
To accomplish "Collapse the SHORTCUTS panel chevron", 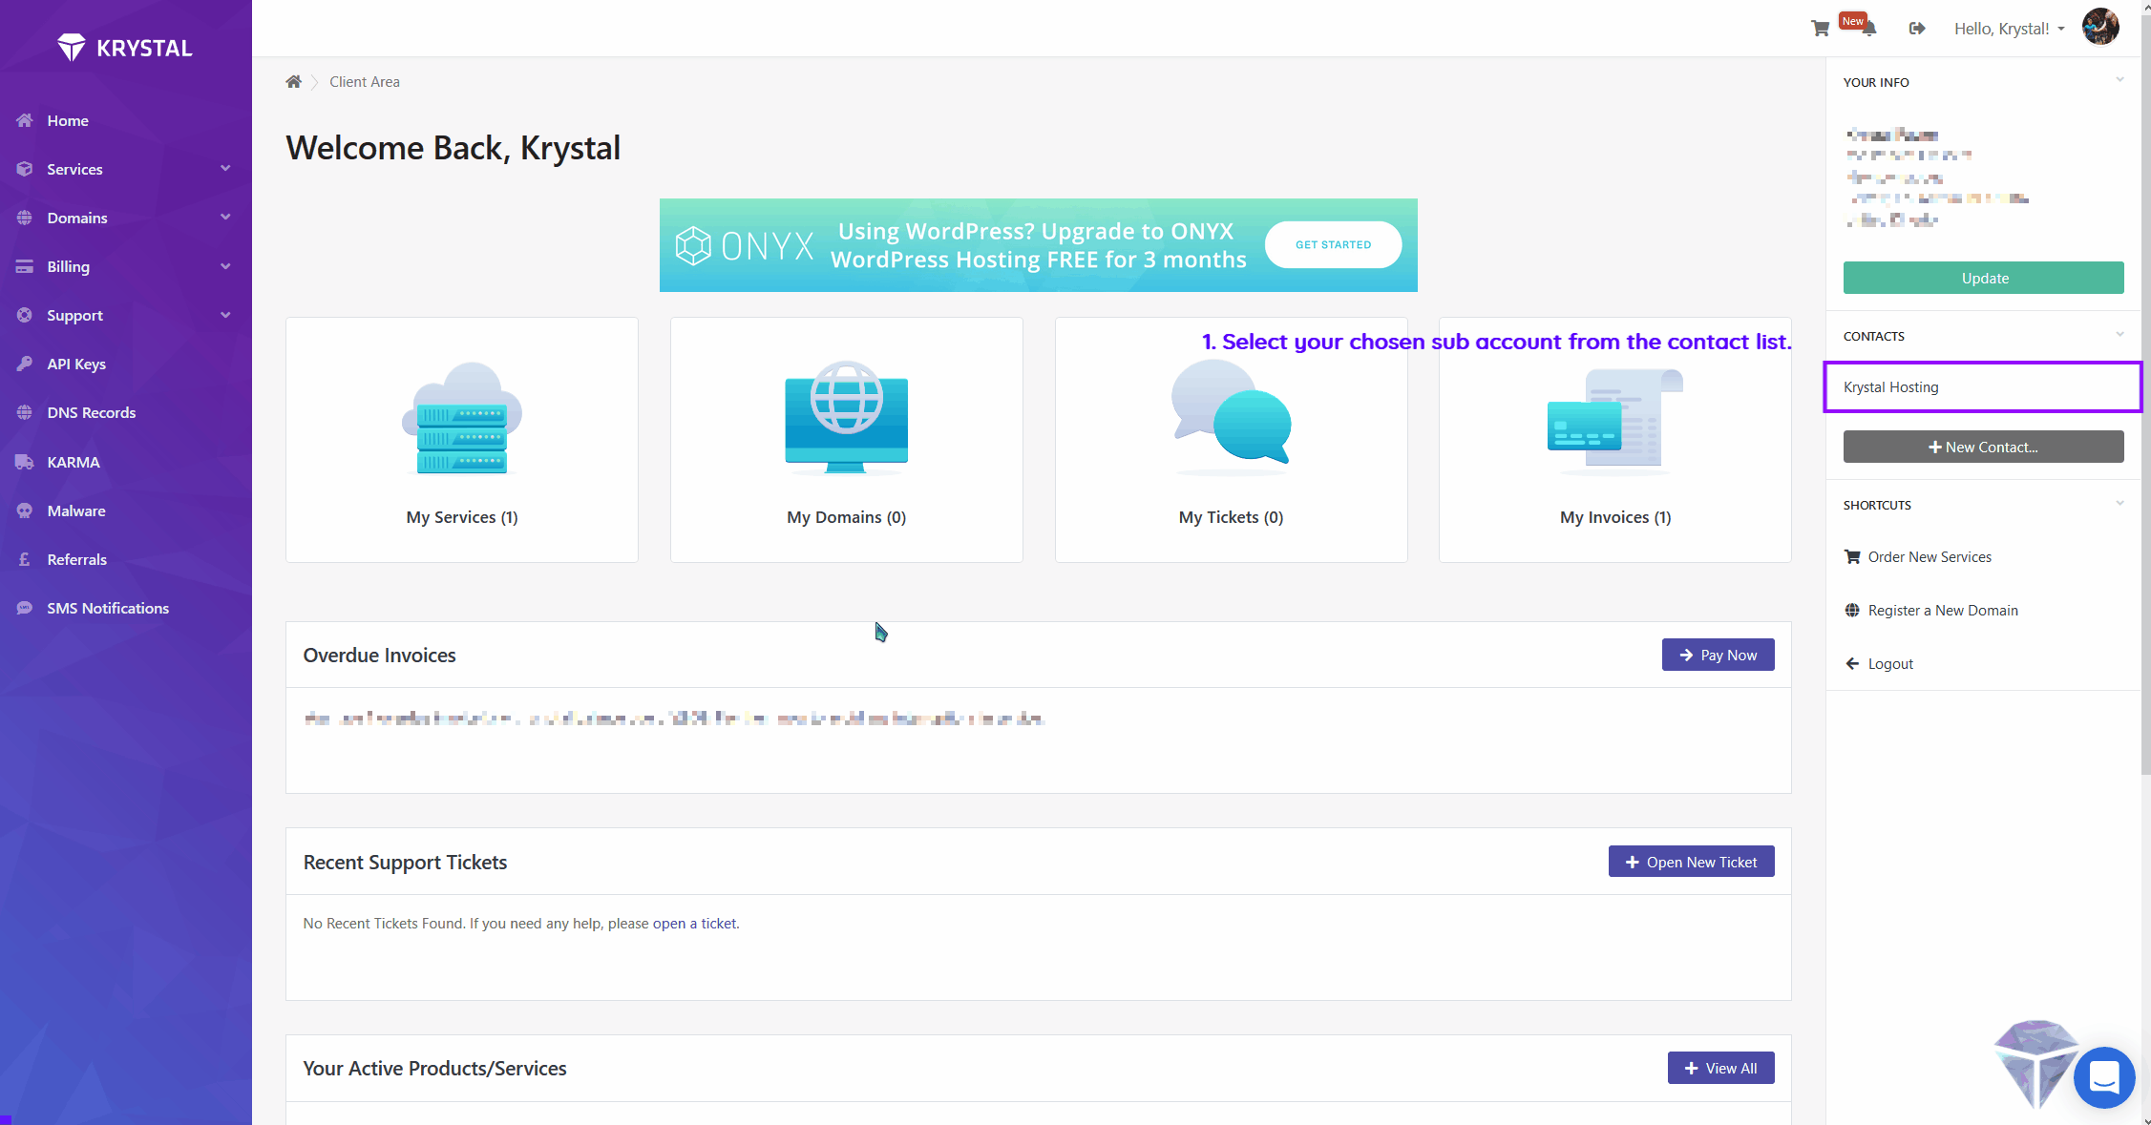I will tap(2119, 503).
